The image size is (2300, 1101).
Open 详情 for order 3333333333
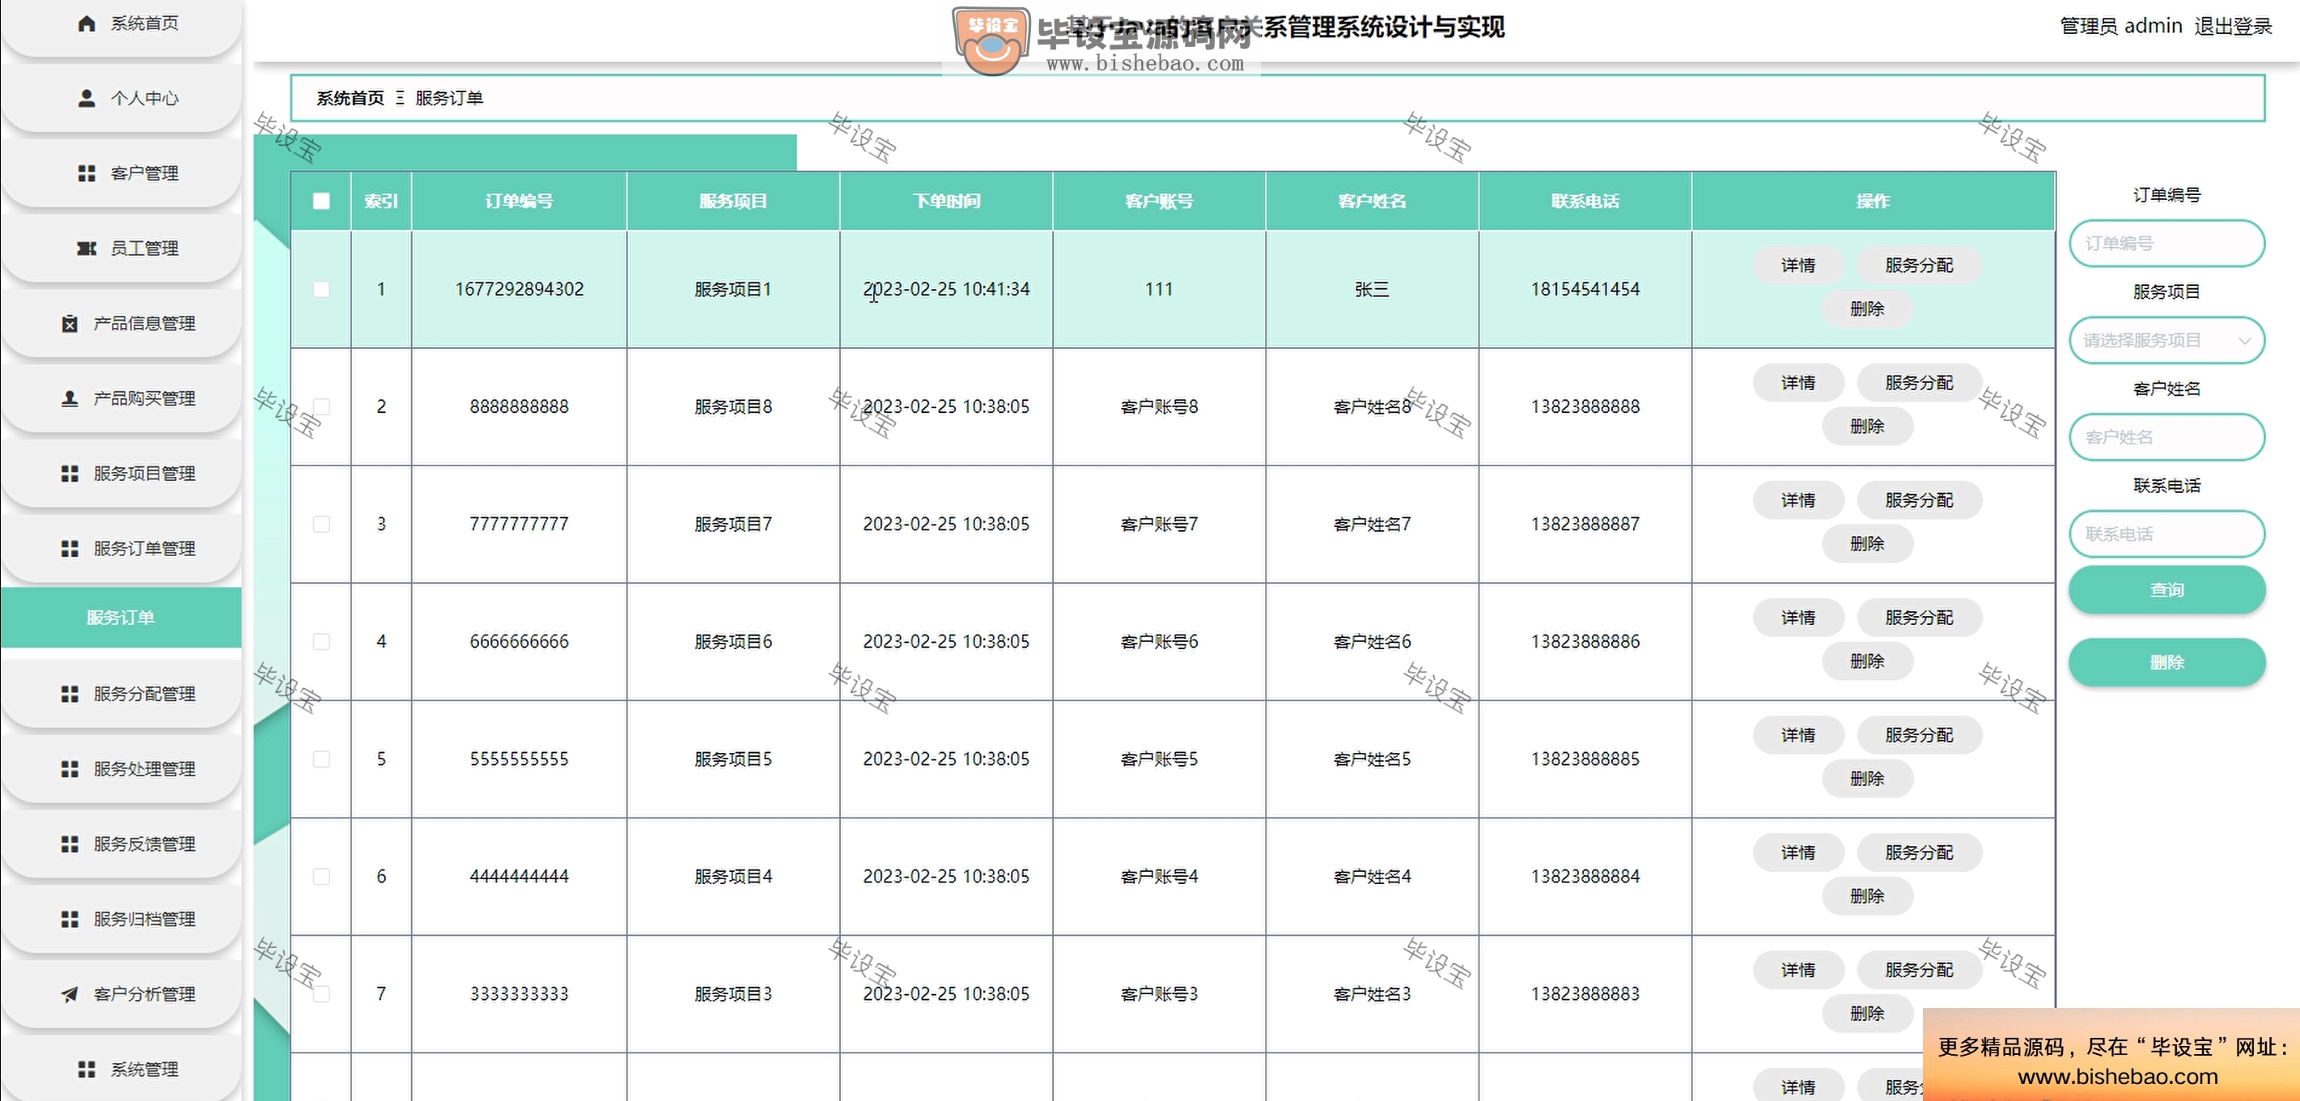coord(1798,970)
